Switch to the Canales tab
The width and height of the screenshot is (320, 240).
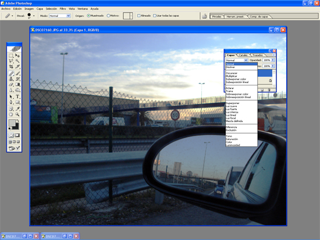(243, 55)
